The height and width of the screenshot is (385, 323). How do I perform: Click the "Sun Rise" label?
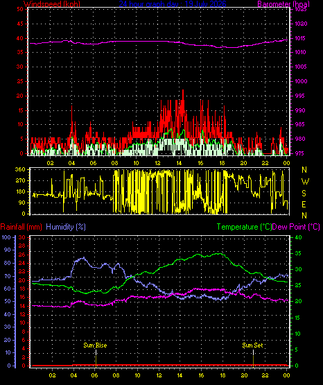tap(95, 345)
